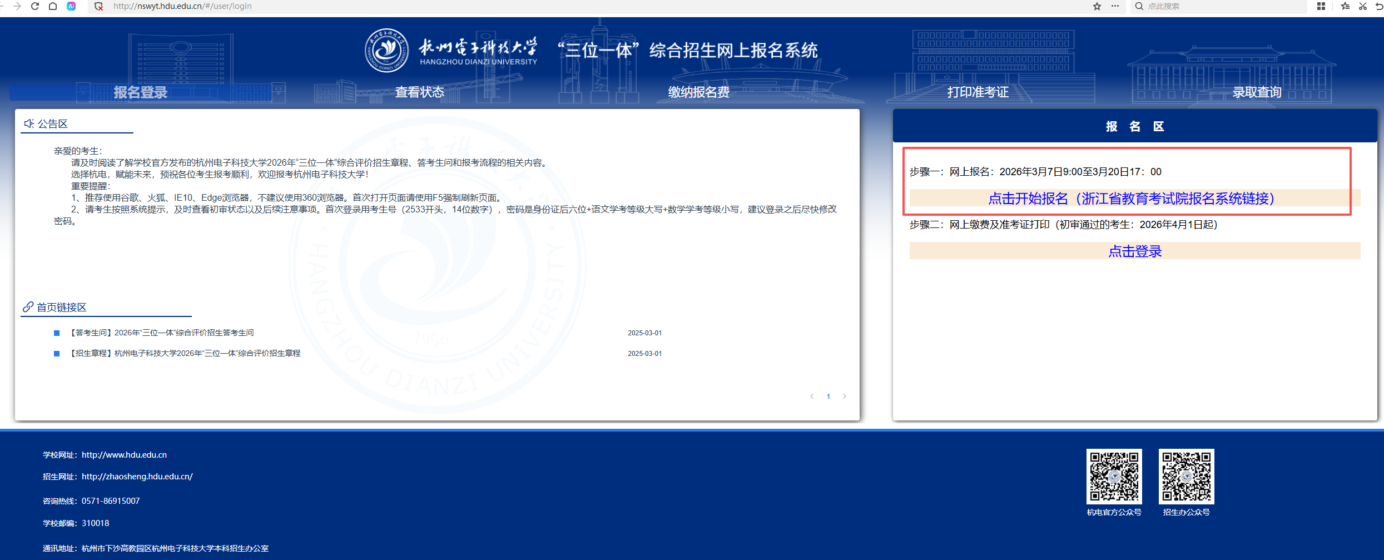Open the AI assistant icon in toolbar
1384x560 pixels.
coord(71,6)
